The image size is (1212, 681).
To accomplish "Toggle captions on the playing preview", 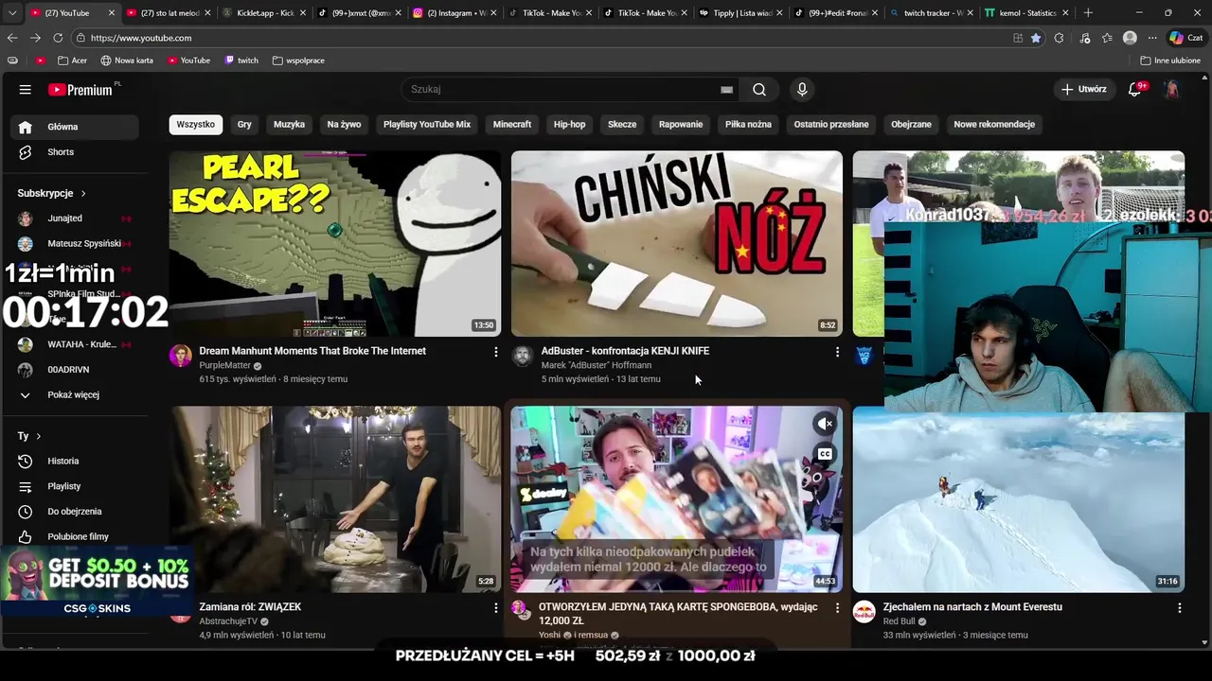I will (x=825, y=454).
